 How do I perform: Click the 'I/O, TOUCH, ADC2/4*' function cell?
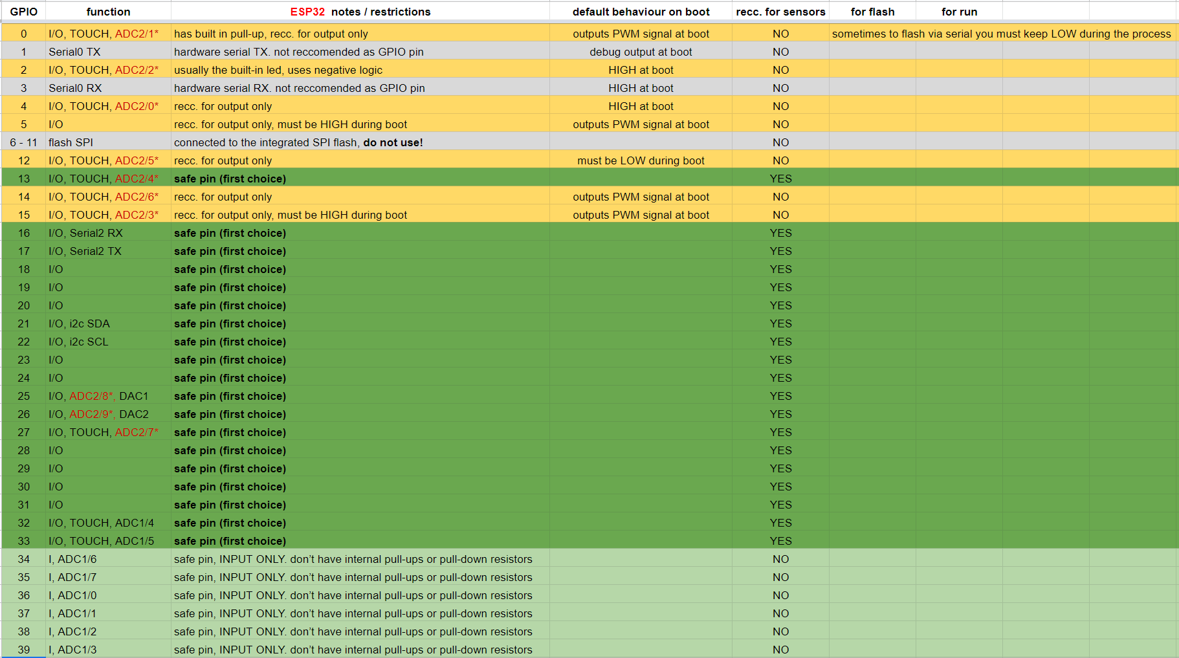click(108, 179)
